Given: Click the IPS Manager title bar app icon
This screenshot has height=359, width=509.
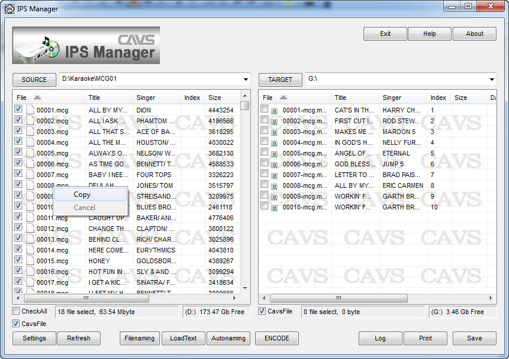Looking at the screenshot, I should coord(8,8).
